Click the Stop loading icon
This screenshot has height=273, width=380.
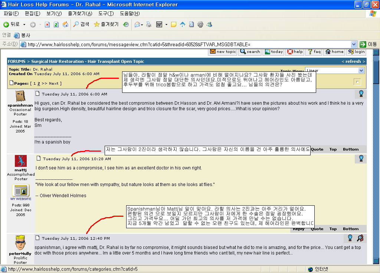47,24
